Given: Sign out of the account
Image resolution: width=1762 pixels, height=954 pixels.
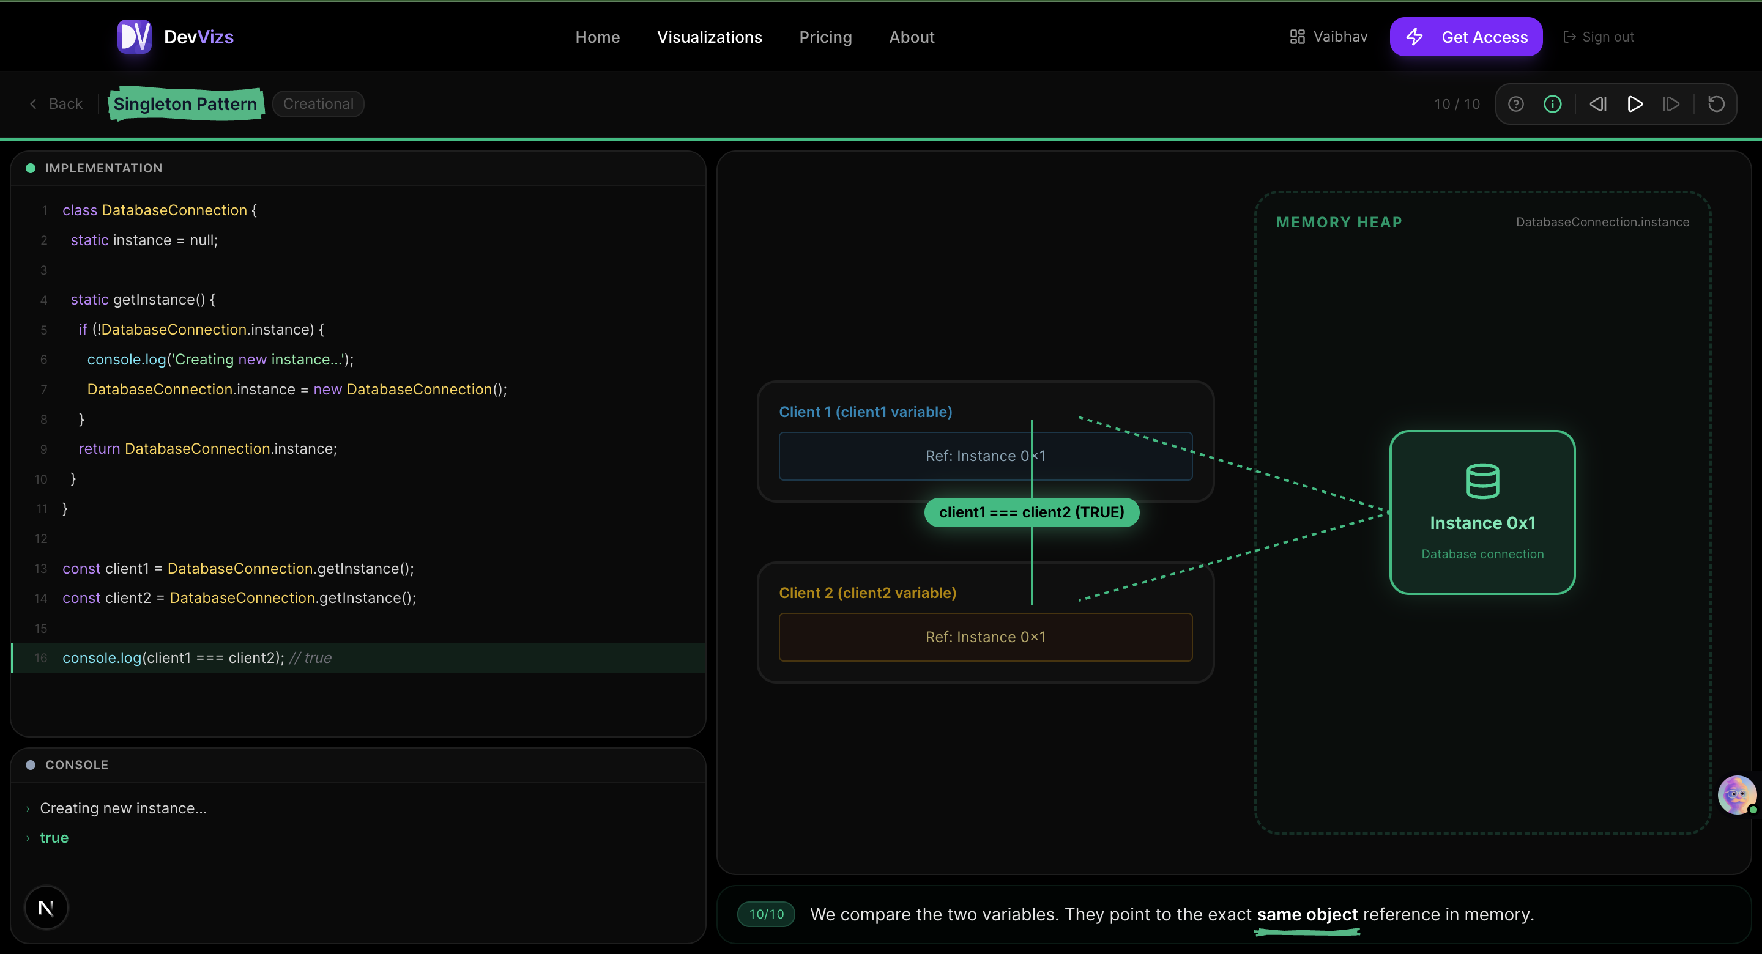Looking at the screenshot, I should pyautogui.click(x=1599, y=37).
